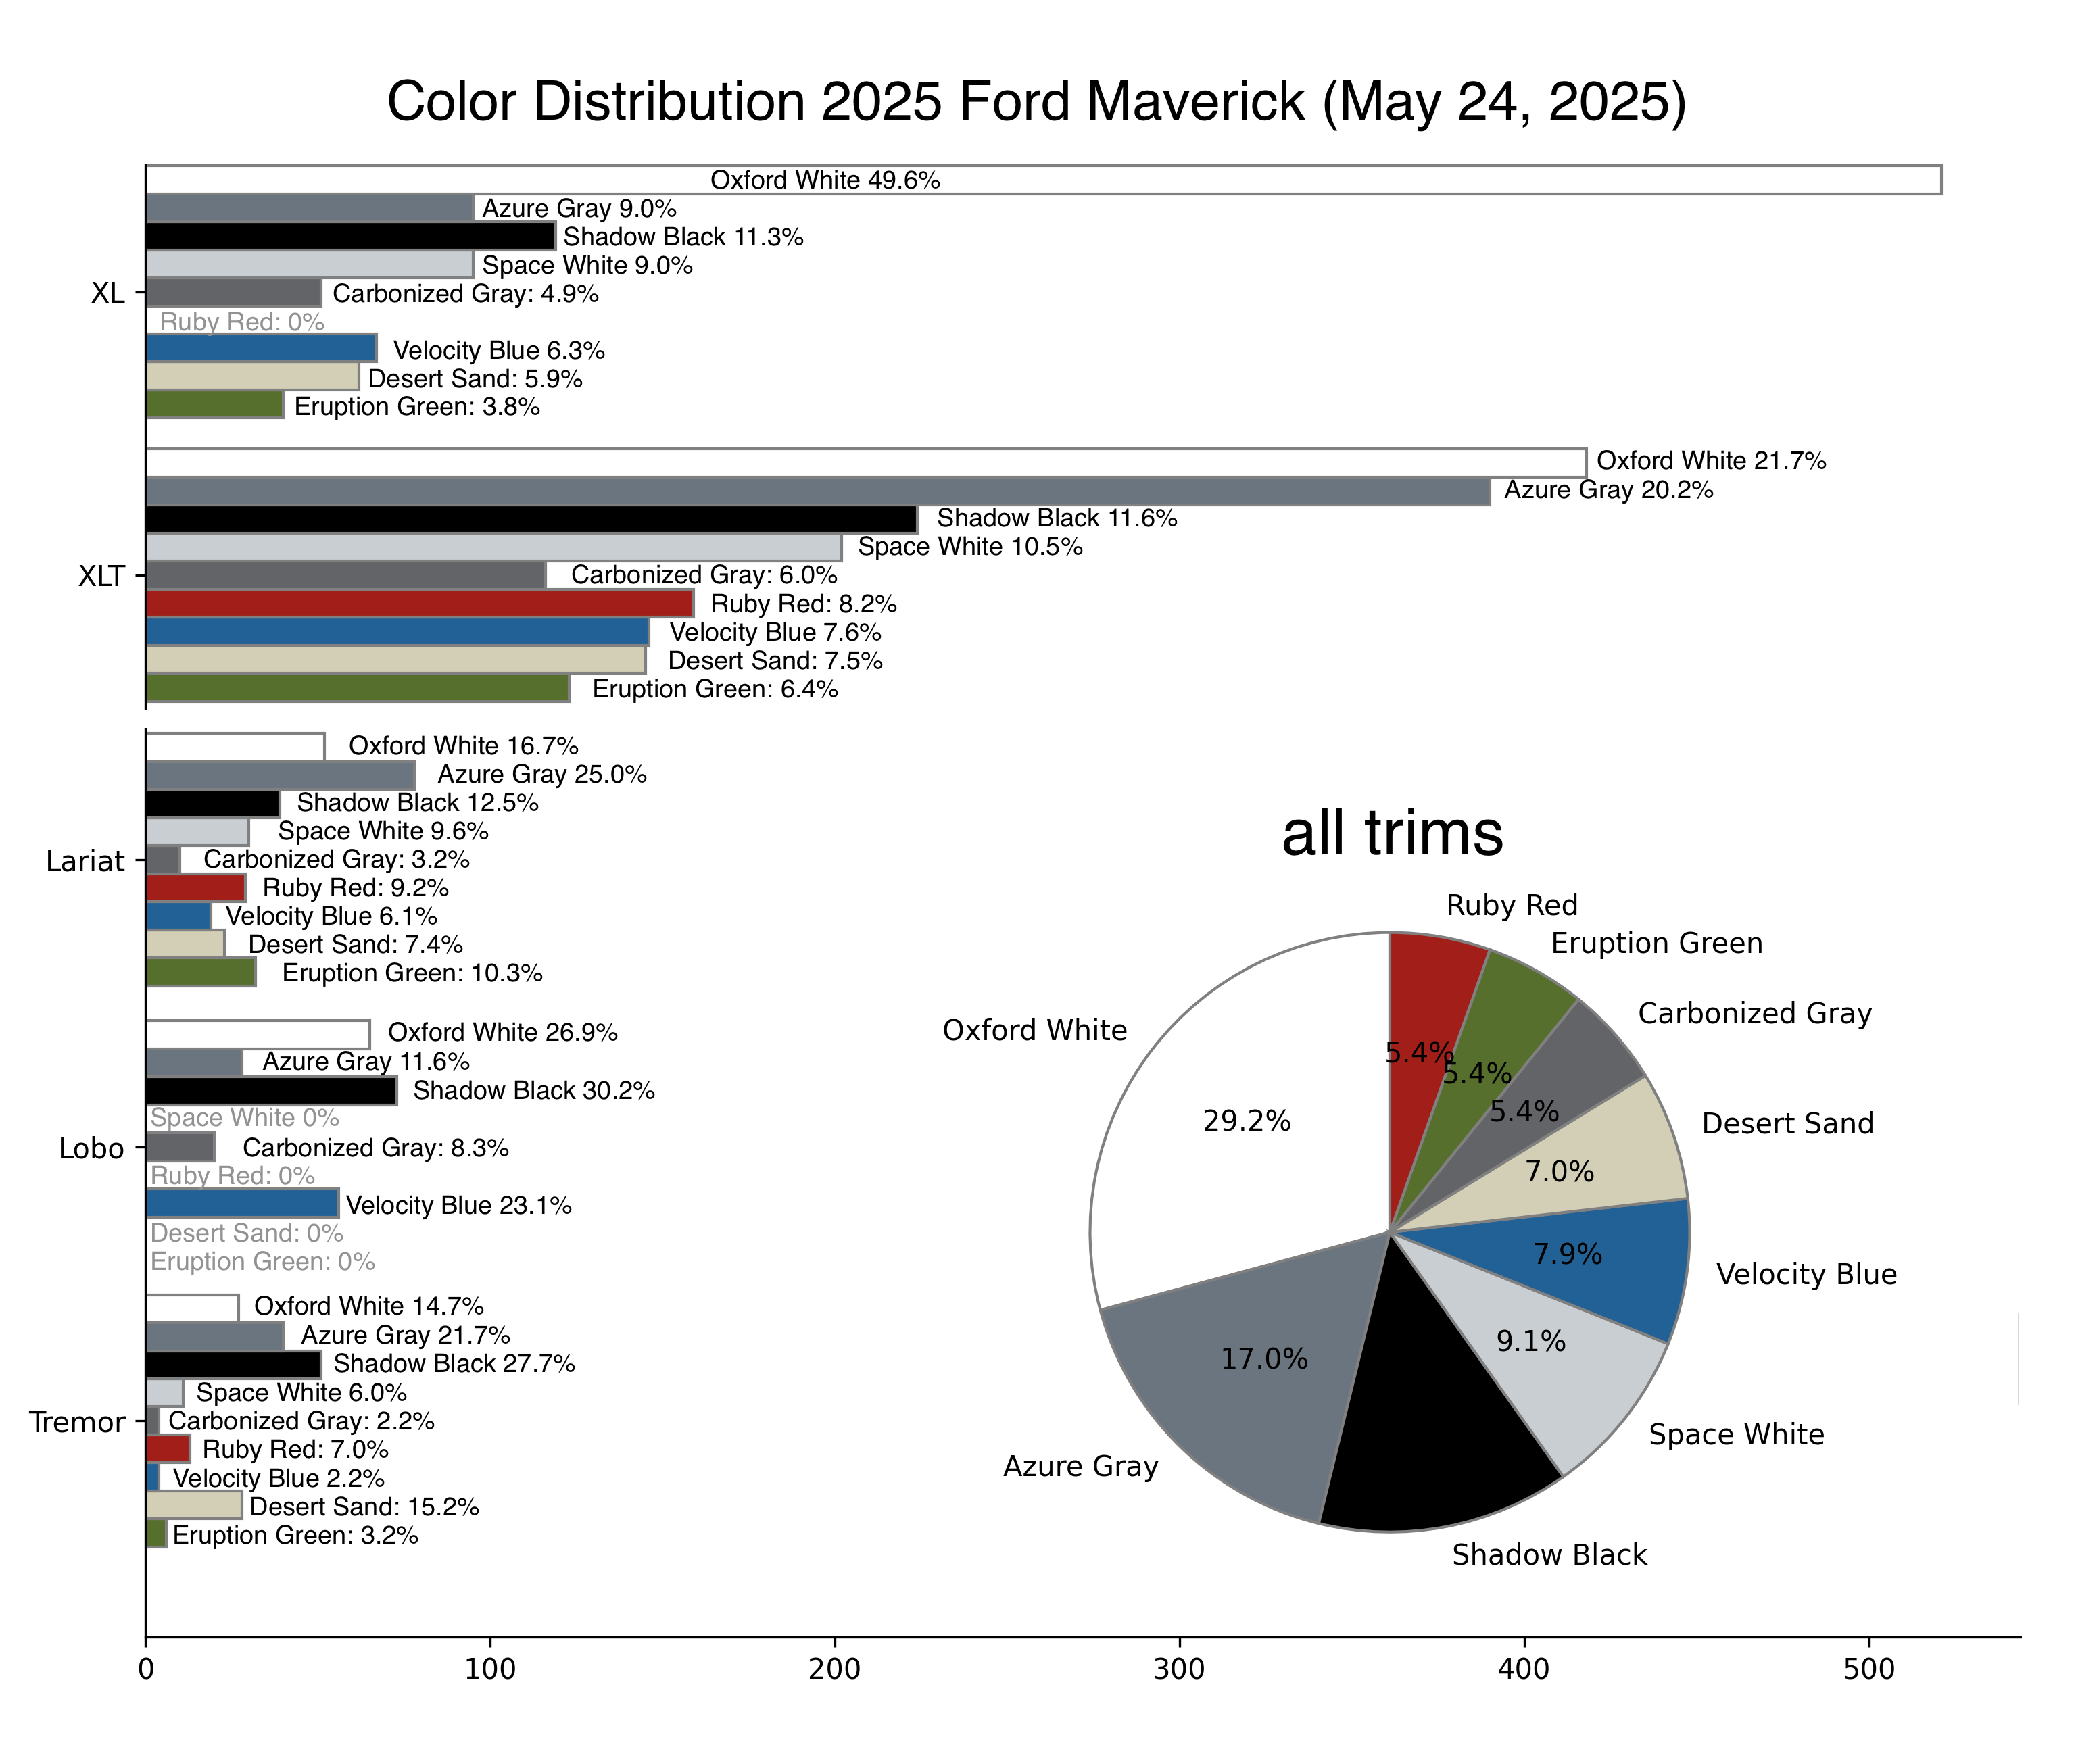Viewport: 2076px width, 1764px height.
Task: Click the Lobo Shadow Black 30.2% bar
Action: pyautogui.click(x=271, y=1090)
